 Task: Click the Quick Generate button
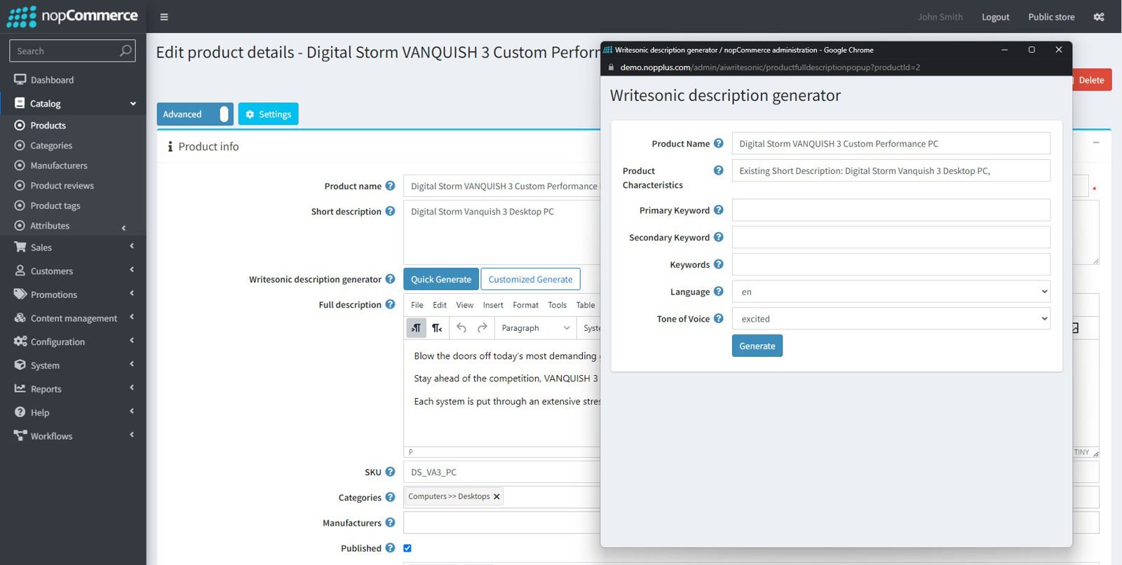441,279
